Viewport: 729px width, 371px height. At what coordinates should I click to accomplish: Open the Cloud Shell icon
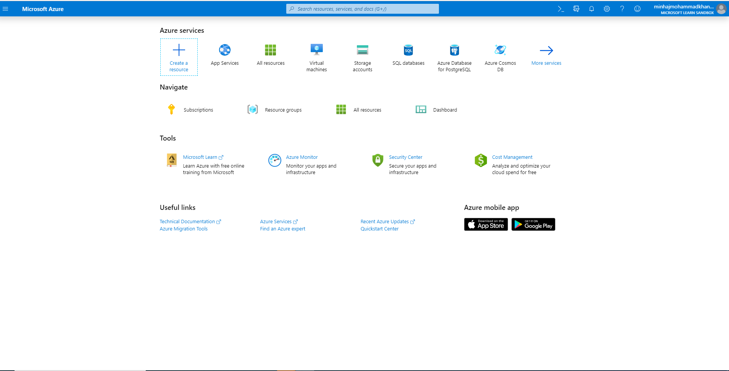tap(561, 9)
